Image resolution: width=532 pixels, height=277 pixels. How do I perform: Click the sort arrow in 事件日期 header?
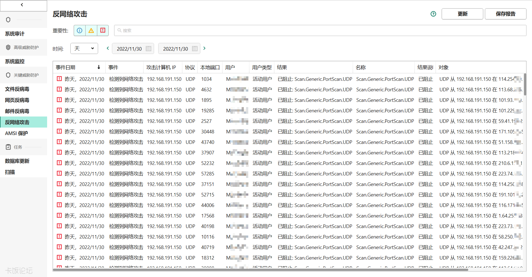99,67
